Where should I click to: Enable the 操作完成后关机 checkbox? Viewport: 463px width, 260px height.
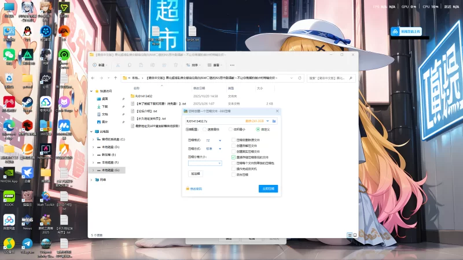[x=234, y=169]
